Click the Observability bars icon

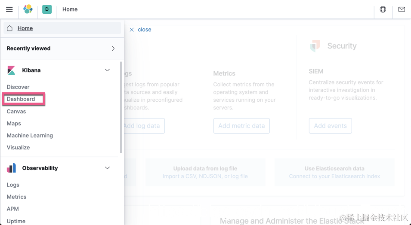click(x=11, y=168)
